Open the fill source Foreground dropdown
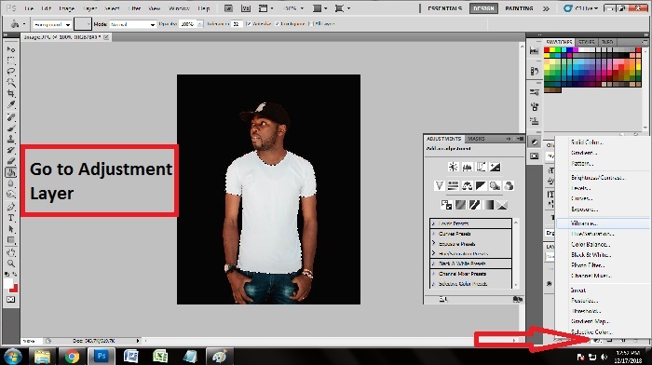The image size is (652, 365). coord(52,24)
